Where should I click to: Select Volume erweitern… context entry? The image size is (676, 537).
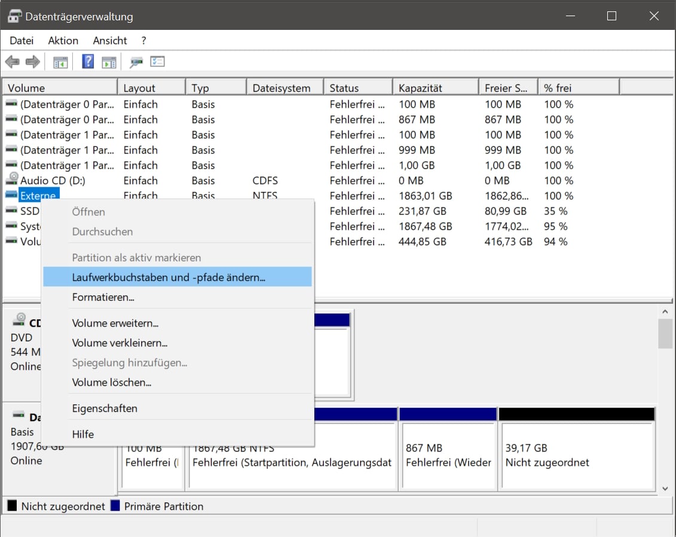tap(177, 323)
